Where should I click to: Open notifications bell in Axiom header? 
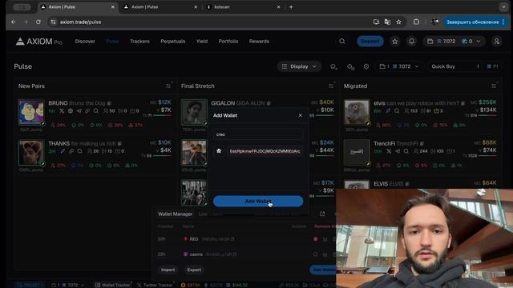pos(411,42)
